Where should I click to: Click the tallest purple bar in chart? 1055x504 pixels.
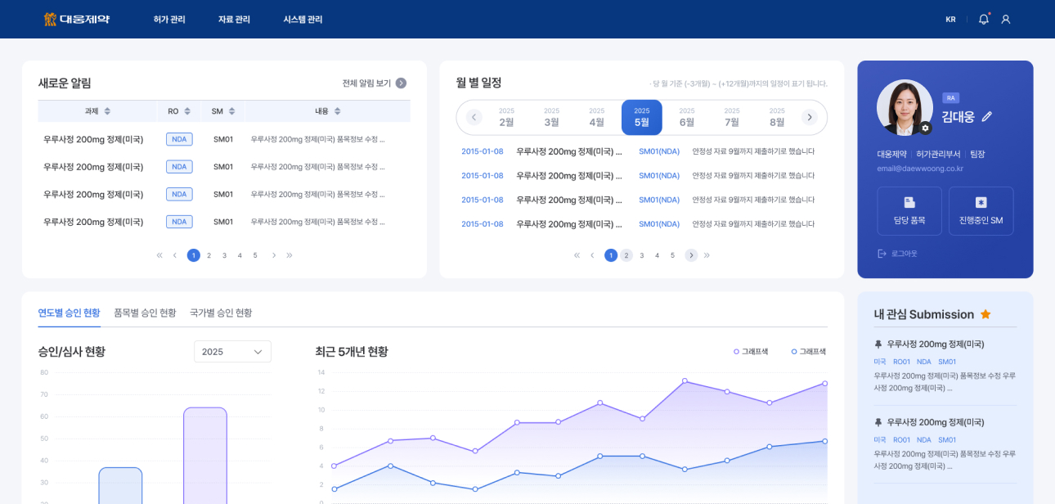[204, 455]
